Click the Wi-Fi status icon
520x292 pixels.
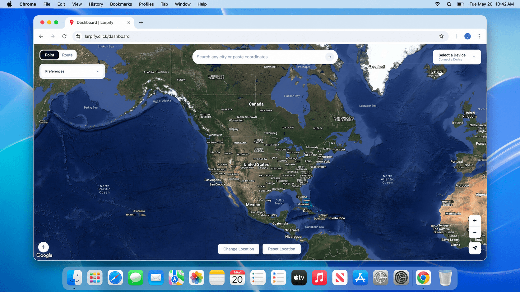click(x=437, y=4)
